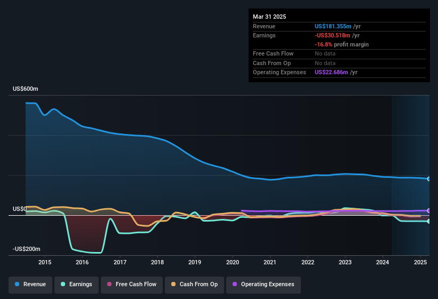Click the 2018 x-axis label

[157, 262]
